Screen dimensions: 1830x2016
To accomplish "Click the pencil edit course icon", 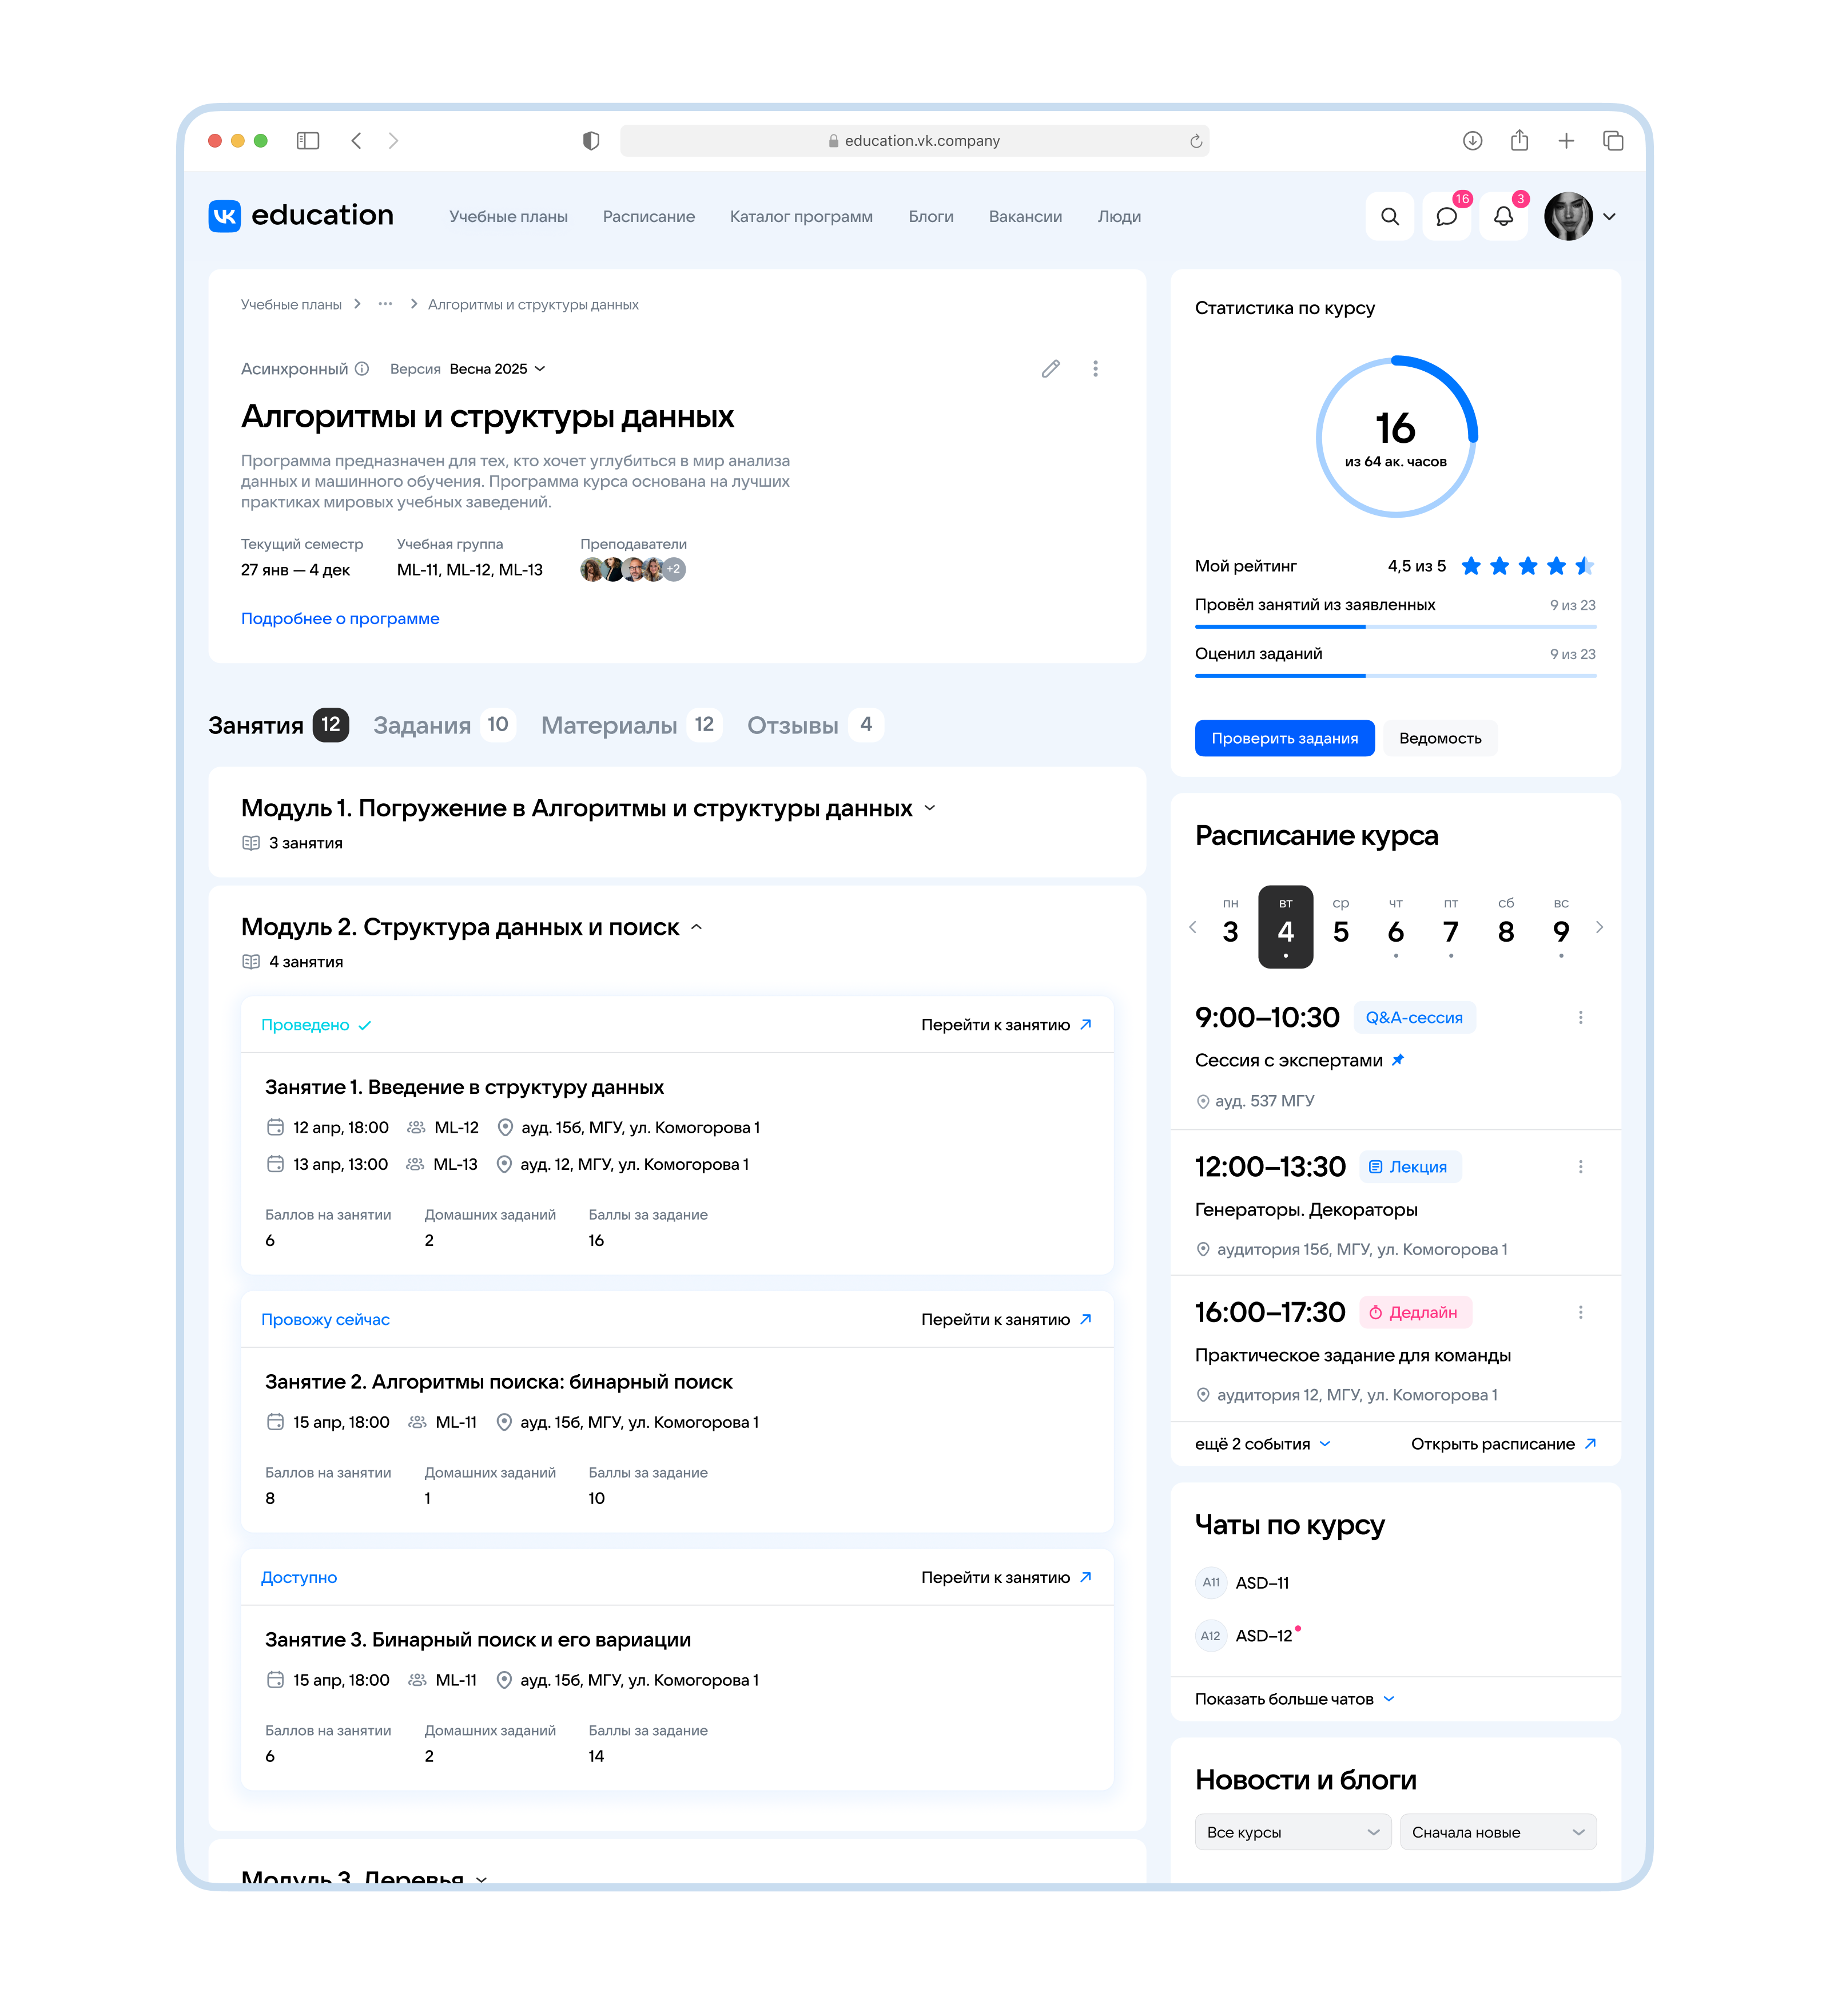I will click(x=1051, y=369).
